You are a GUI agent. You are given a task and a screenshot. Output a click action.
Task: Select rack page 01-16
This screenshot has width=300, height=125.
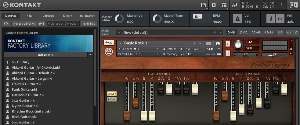[231, 33]
